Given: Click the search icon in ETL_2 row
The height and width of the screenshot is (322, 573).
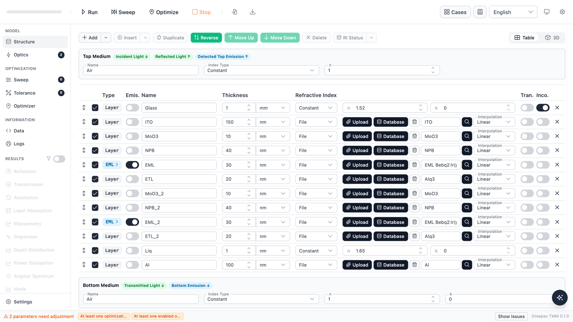Looking at the screenshot, I should tap(467, 236).
